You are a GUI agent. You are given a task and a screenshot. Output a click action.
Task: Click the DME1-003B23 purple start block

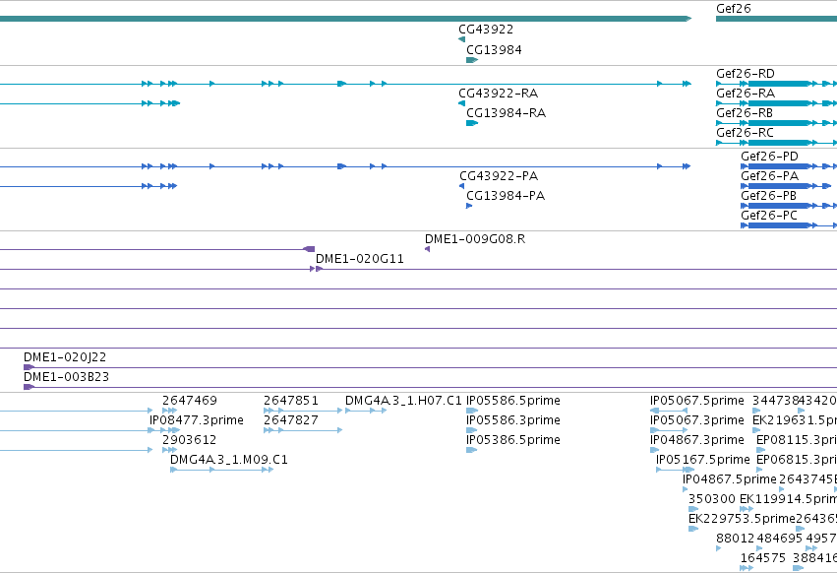click(29, 387)
